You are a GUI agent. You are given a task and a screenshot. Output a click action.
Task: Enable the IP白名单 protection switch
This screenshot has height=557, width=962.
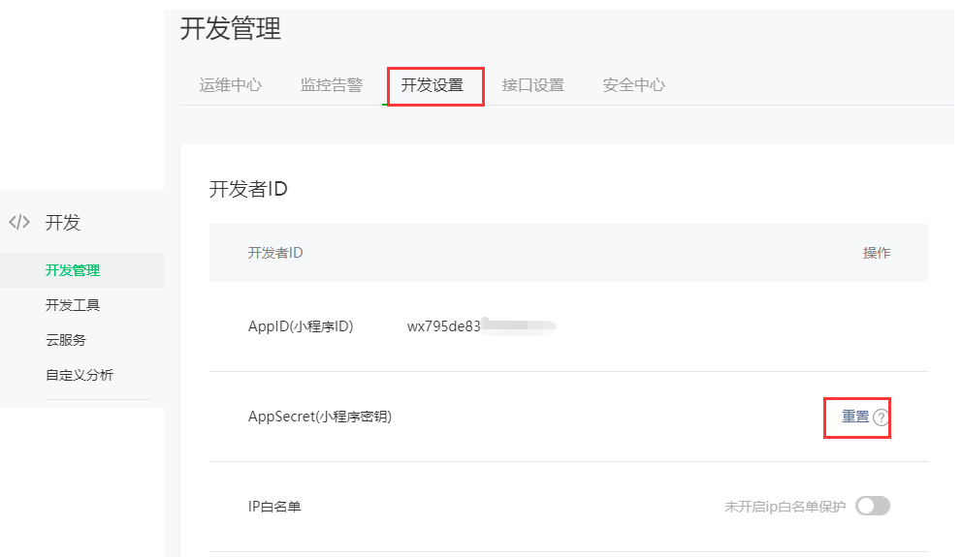pyautogui.click(x=873, y=506)
